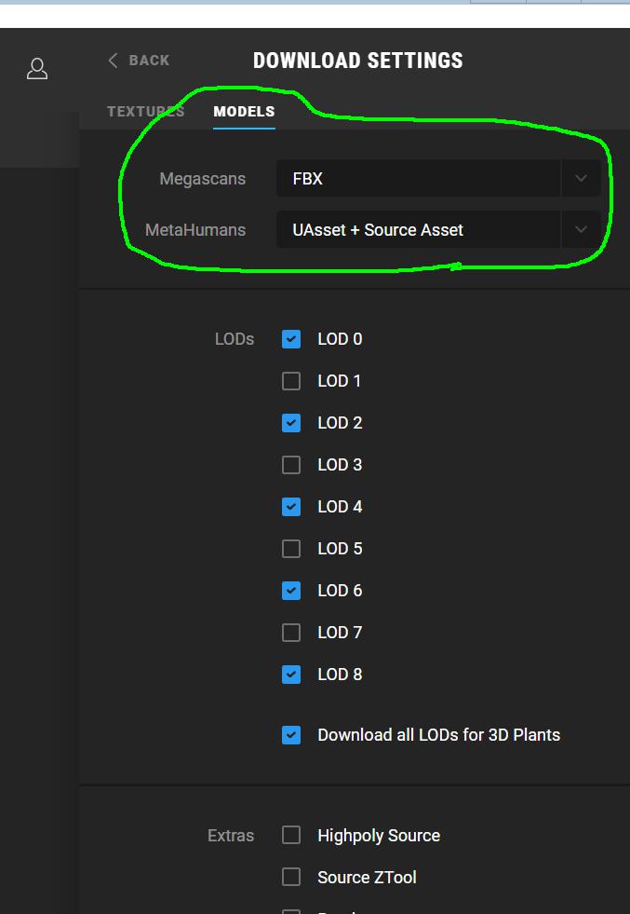Uncheck the LOD 0 checkbox

(291, 339)
